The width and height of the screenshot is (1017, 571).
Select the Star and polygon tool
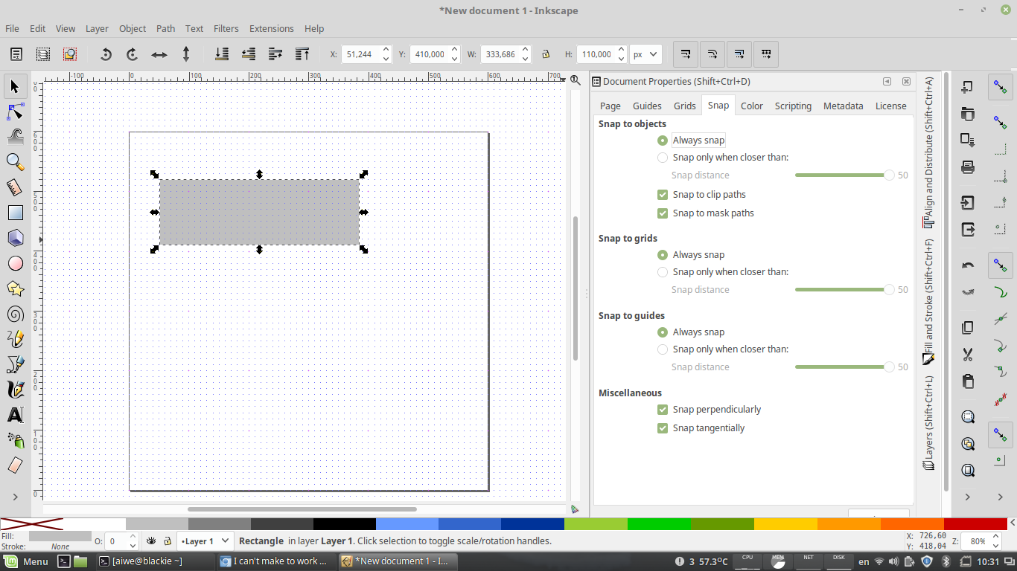tap(15, 288)
